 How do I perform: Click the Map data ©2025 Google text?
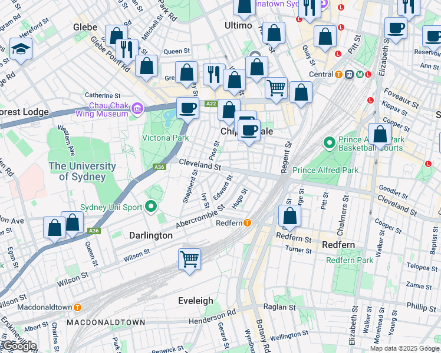click(x=404, y=348)
